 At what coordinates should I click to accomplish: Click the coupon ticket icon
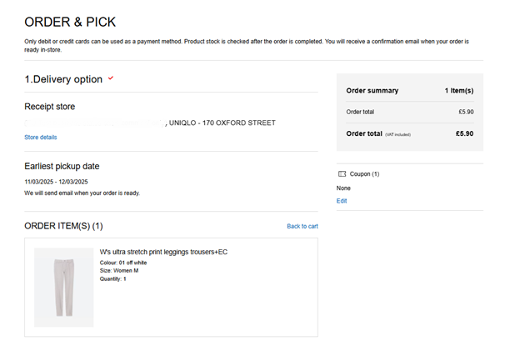[342, 174]
